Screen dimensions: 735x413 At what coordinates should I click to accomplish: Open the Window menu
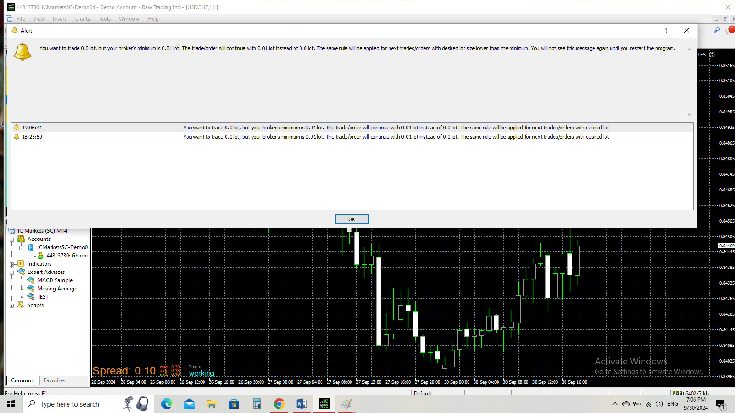[129, 19]
